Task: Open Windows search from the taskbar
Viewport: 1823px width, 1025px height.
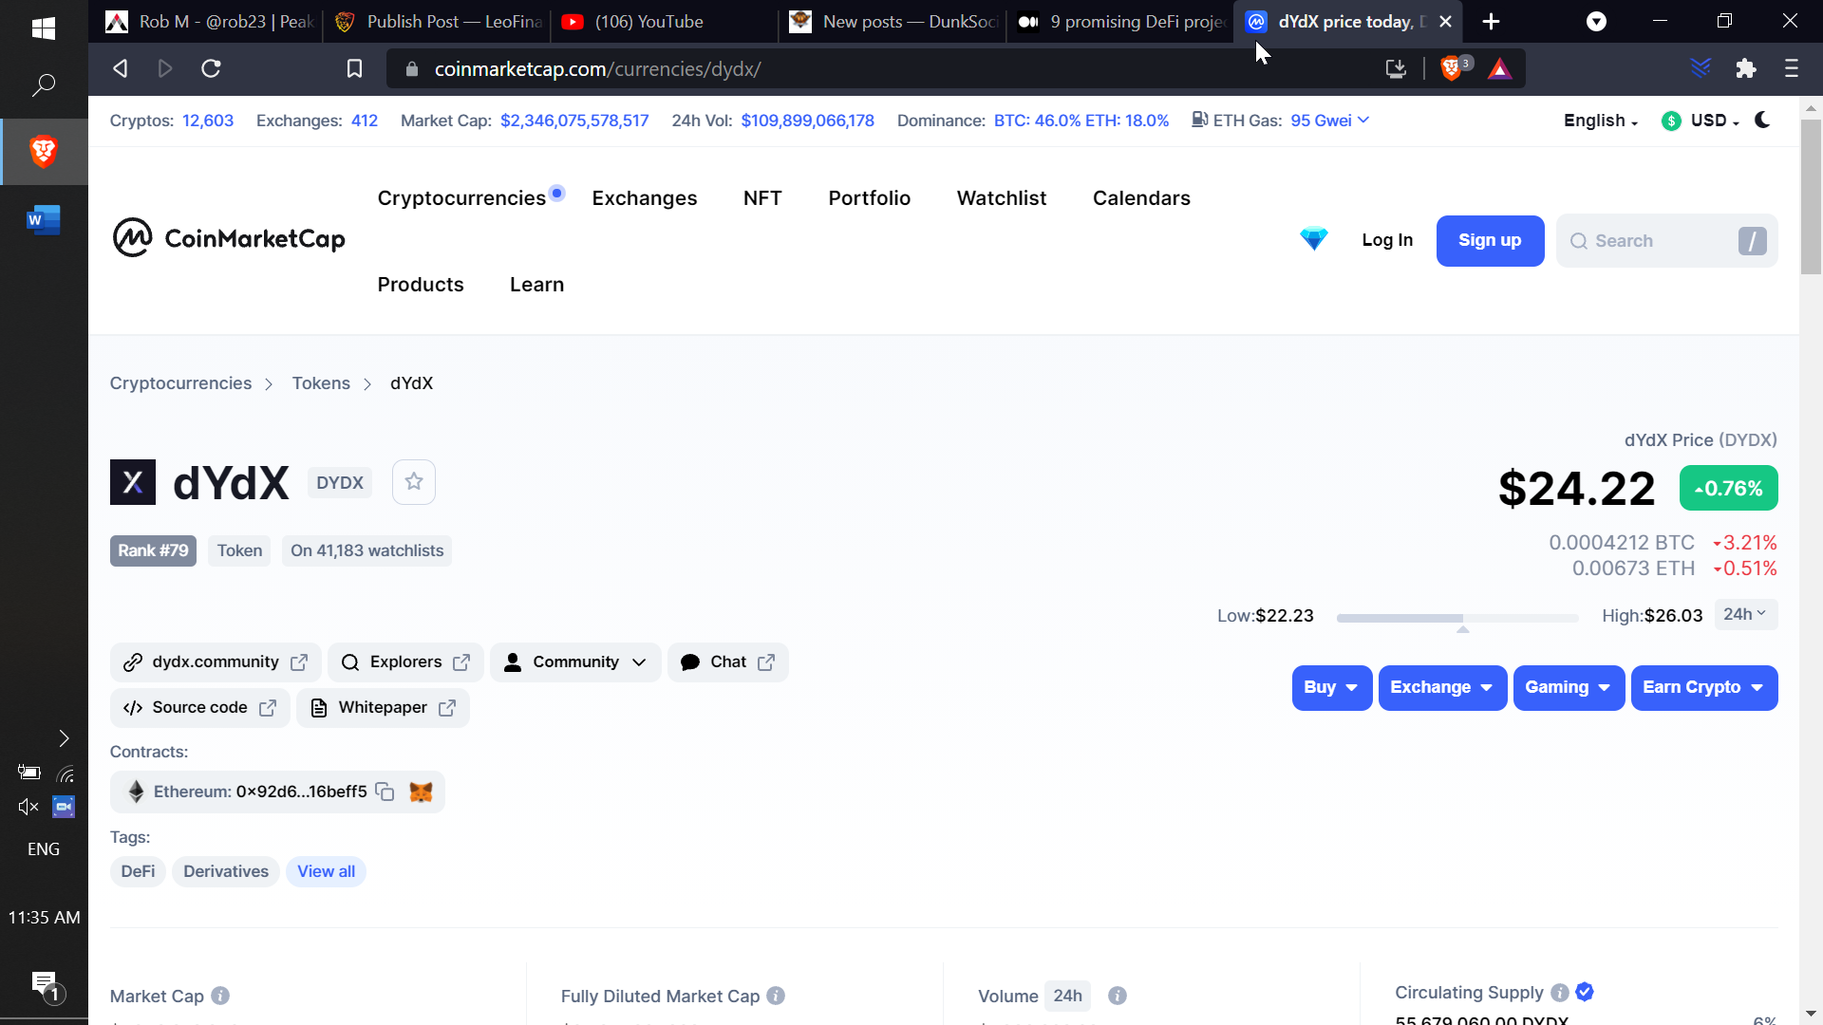Action: [x=44, y=85]
